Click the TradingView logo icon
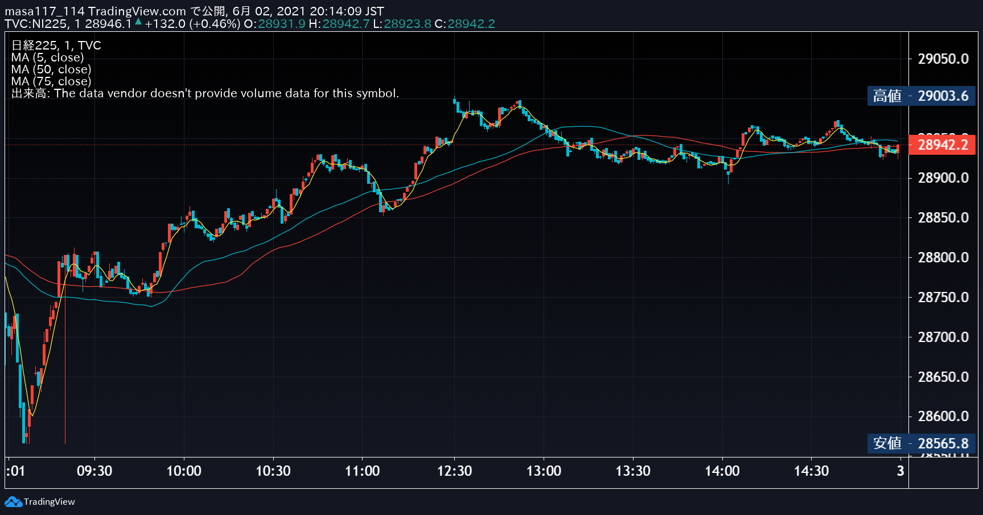Viewport: 983px width, 515px height. 14,502
